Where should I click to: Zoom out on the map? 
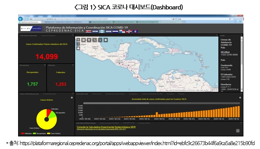pos(78,44)
